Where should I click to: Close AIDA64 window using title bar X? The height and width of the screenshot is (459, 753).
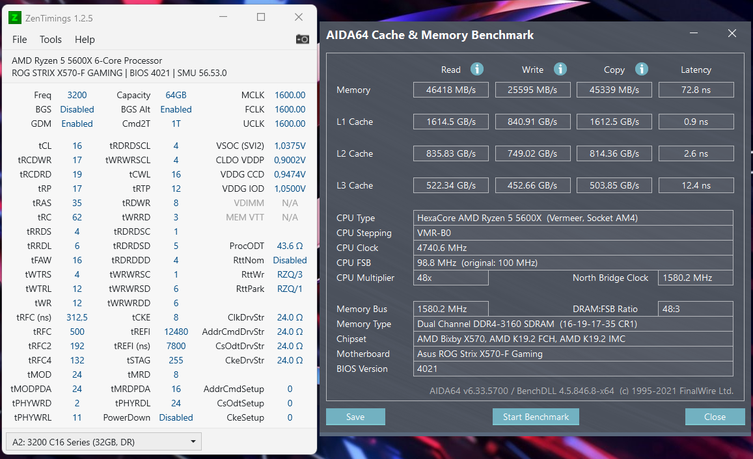[x=732, y=33]
